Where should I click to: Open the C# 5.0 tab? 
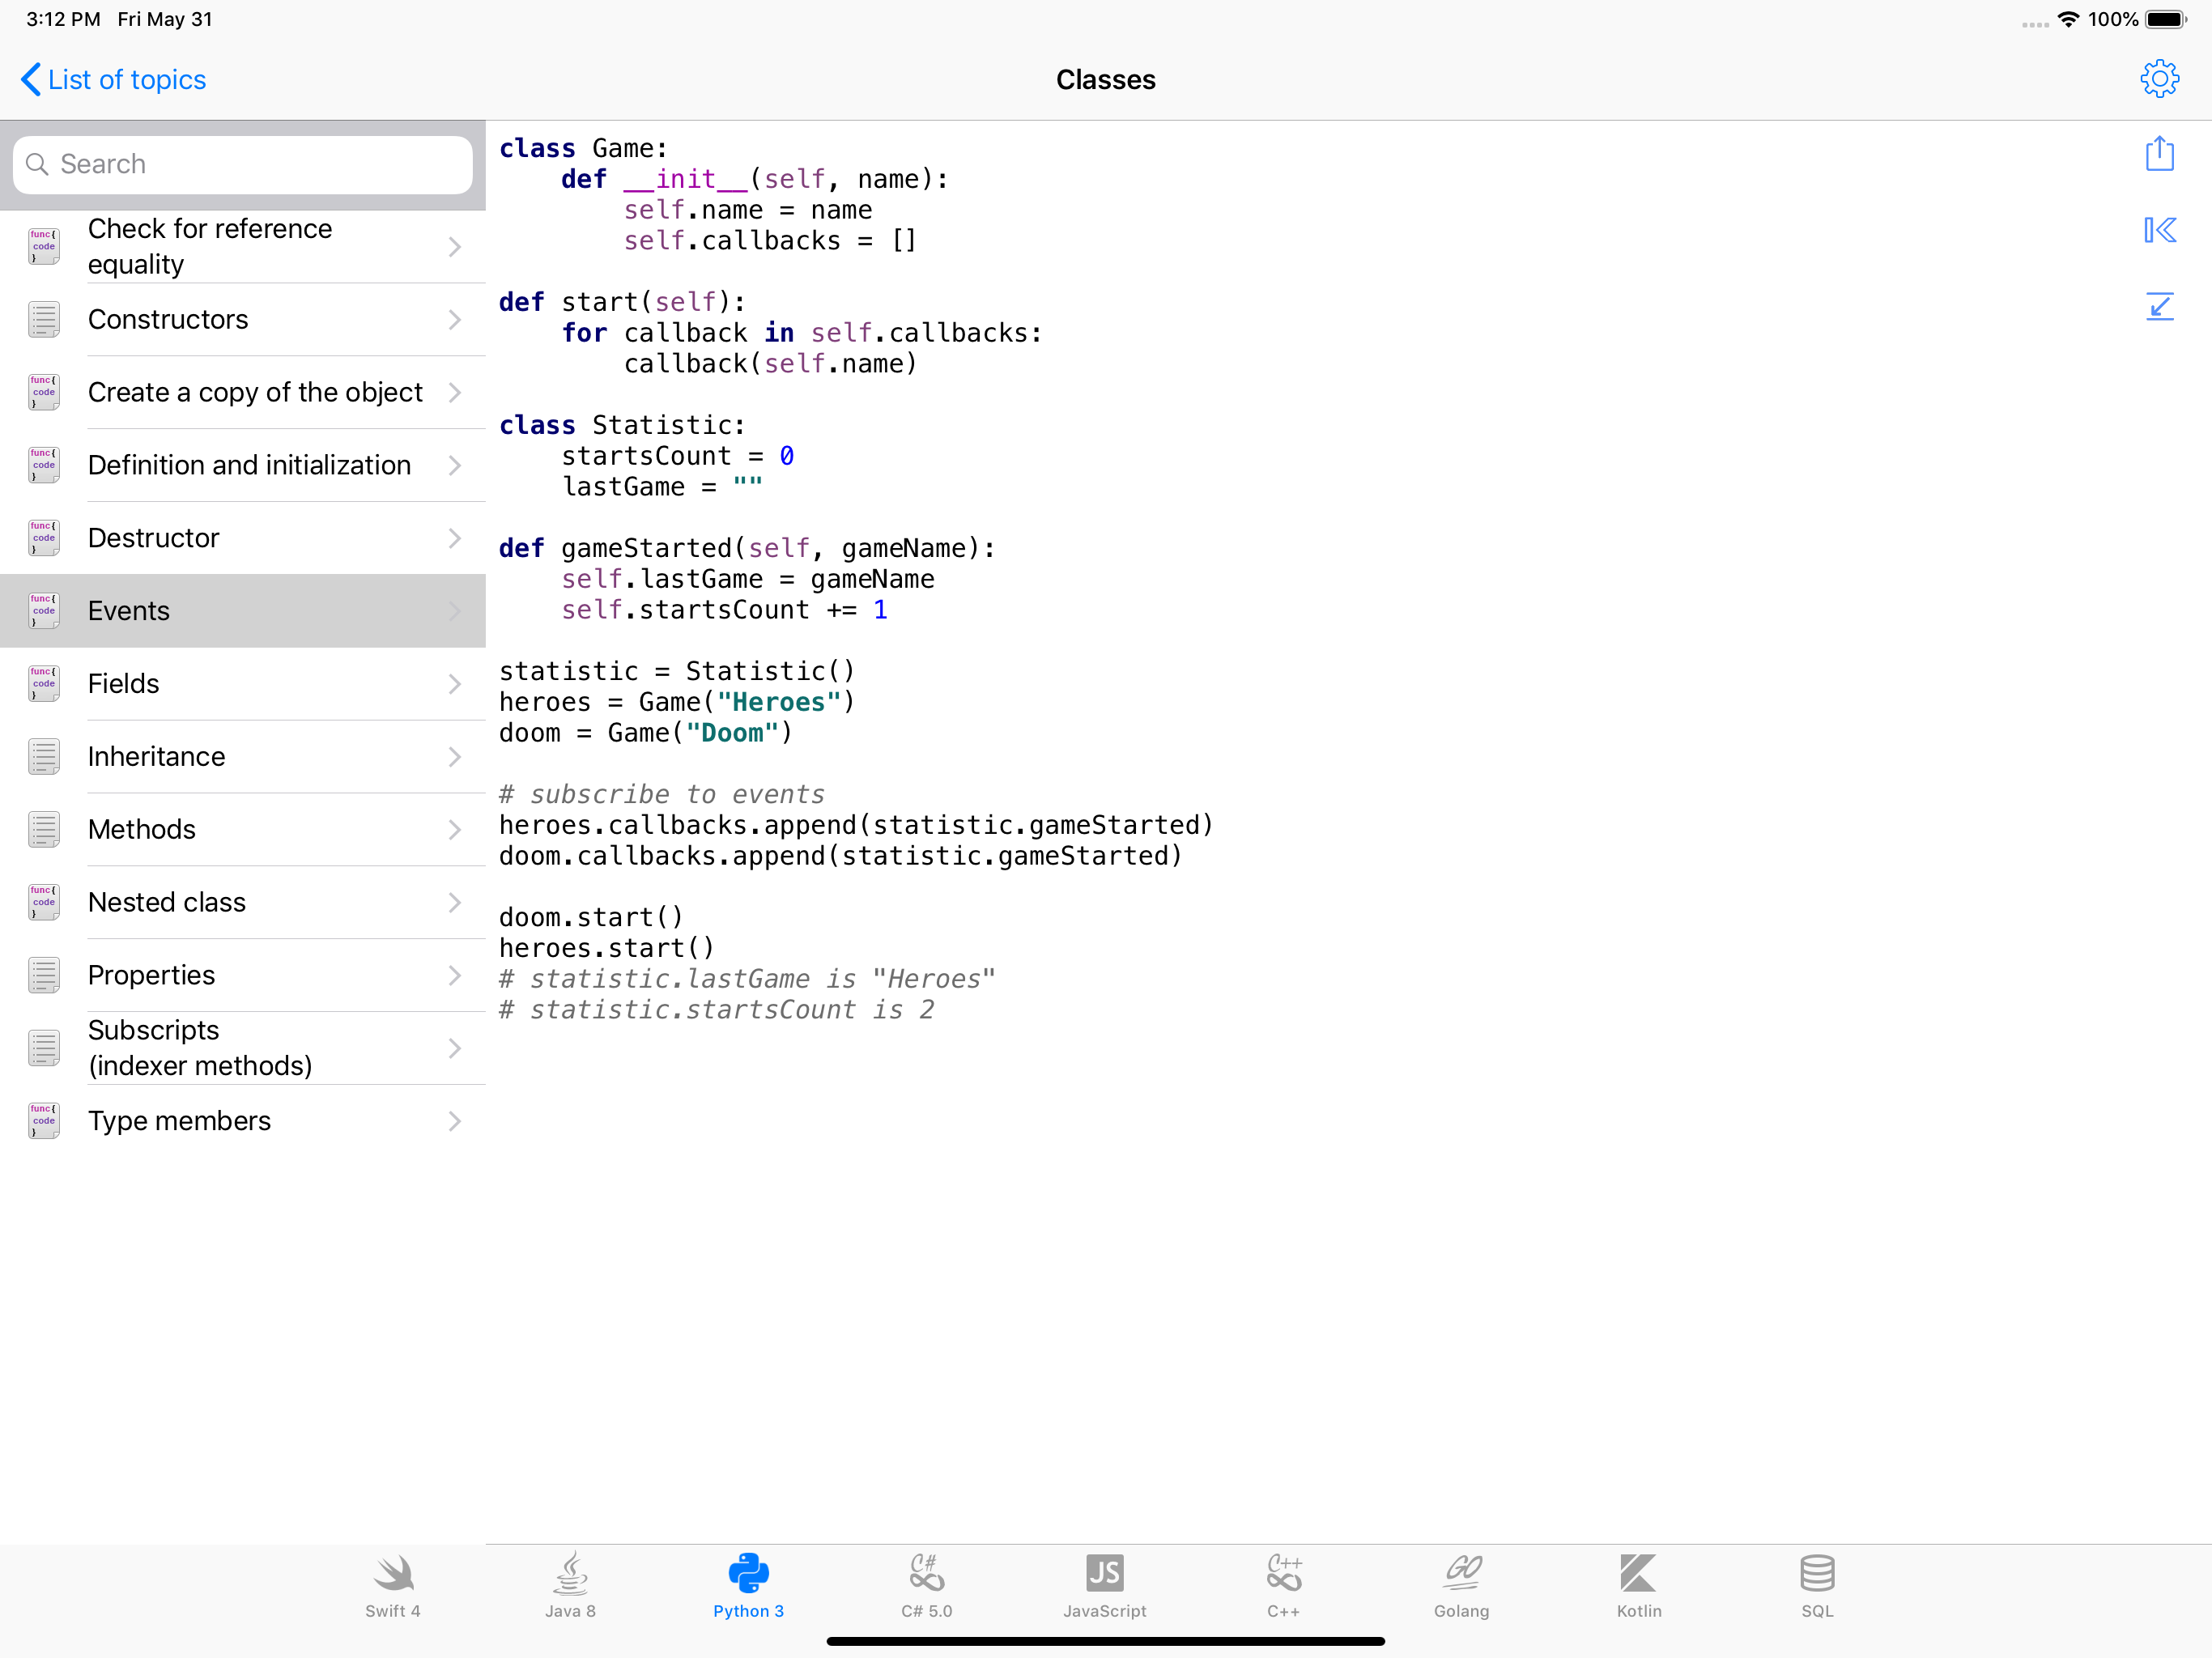tap(926, 1585)
